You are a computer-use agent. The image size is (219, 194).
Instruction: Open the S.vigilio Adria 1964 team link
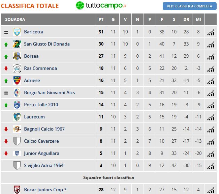[44, 165]
